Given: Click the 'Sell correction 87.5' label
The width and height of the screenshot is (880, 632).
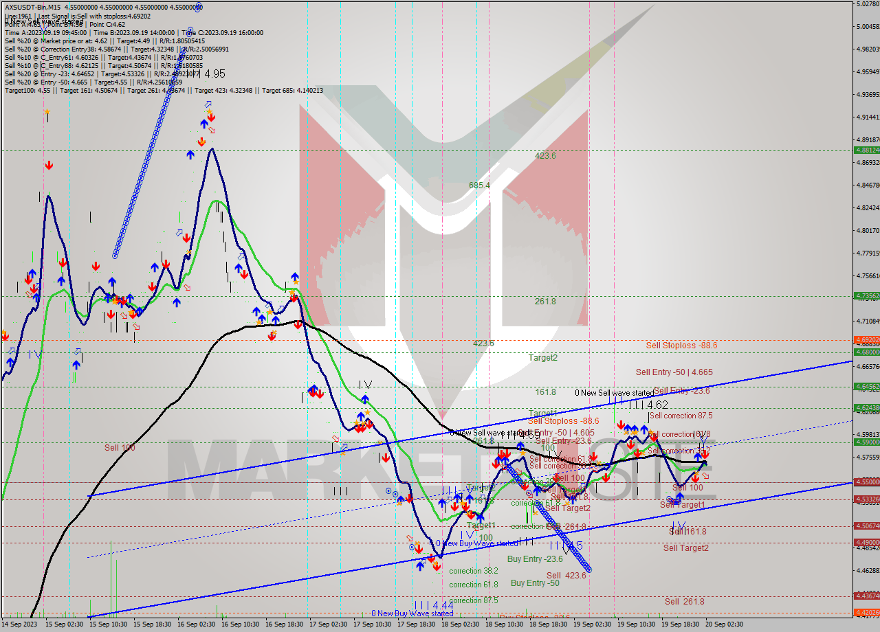Looking at the screenshot, I should point(681,416).
